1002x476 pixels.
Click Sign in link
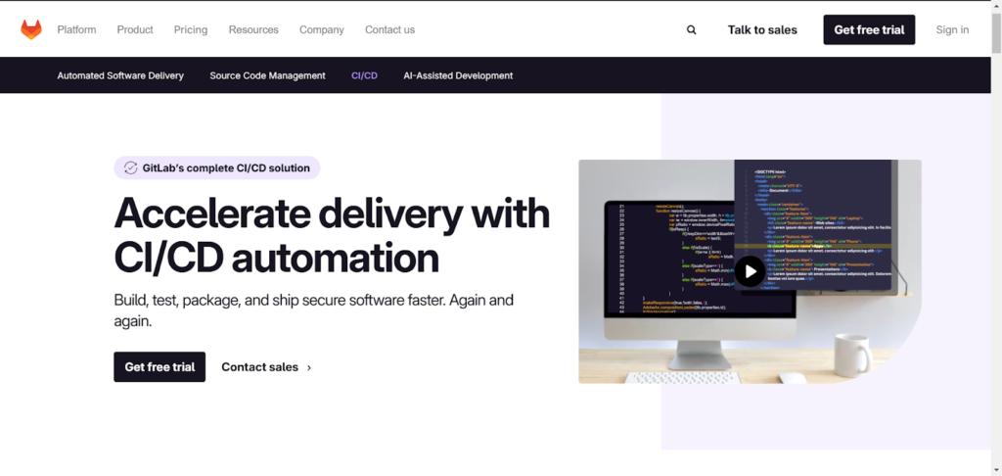tap(952, 29)
